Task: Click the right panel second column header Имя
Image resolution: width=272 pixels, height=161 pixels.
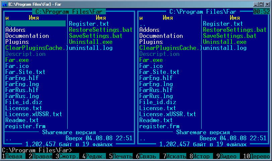Action: click(x=235, y=18)
